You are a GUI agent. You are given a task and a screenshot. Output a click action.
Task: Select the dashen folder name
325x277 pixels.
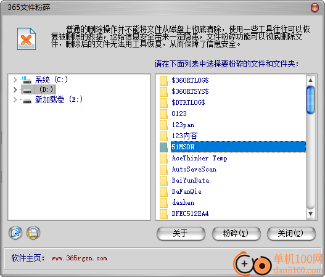click(183, 202)
